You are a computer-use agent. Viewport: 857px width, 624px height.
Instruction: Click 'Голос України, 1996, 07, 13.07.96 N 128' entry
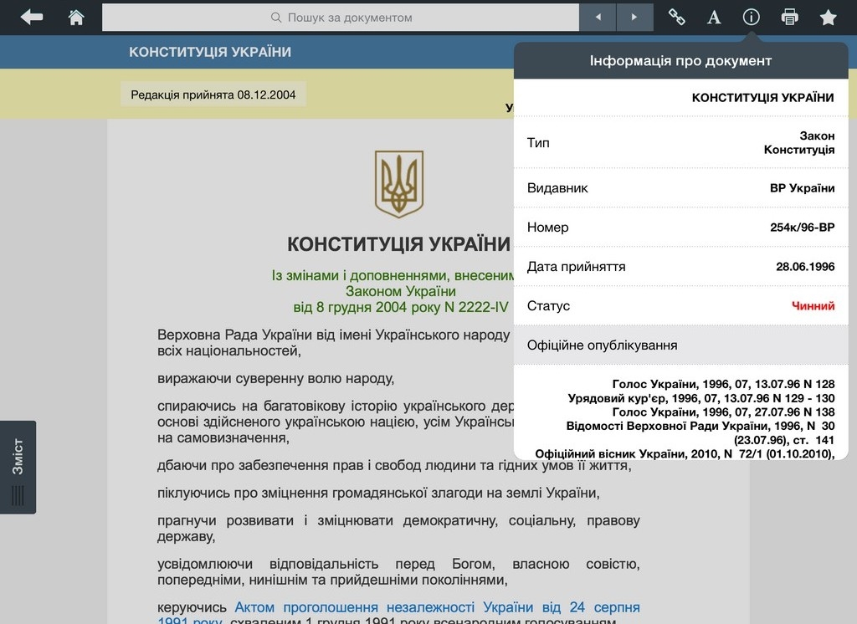723,384
